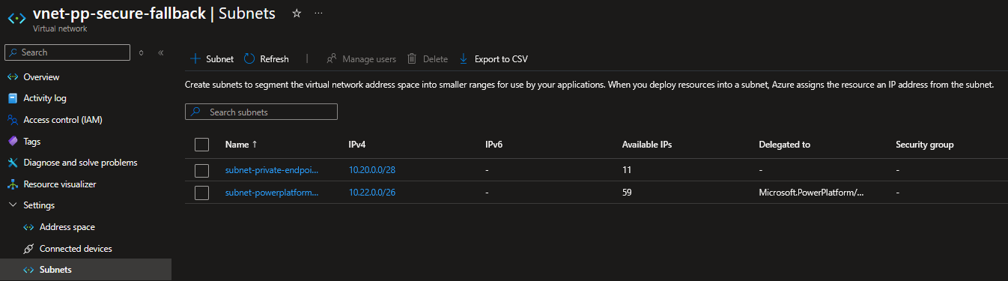1008x281 pixels.
Task: Favorite this resource with the star icon
Action: [x=297, y=13]
